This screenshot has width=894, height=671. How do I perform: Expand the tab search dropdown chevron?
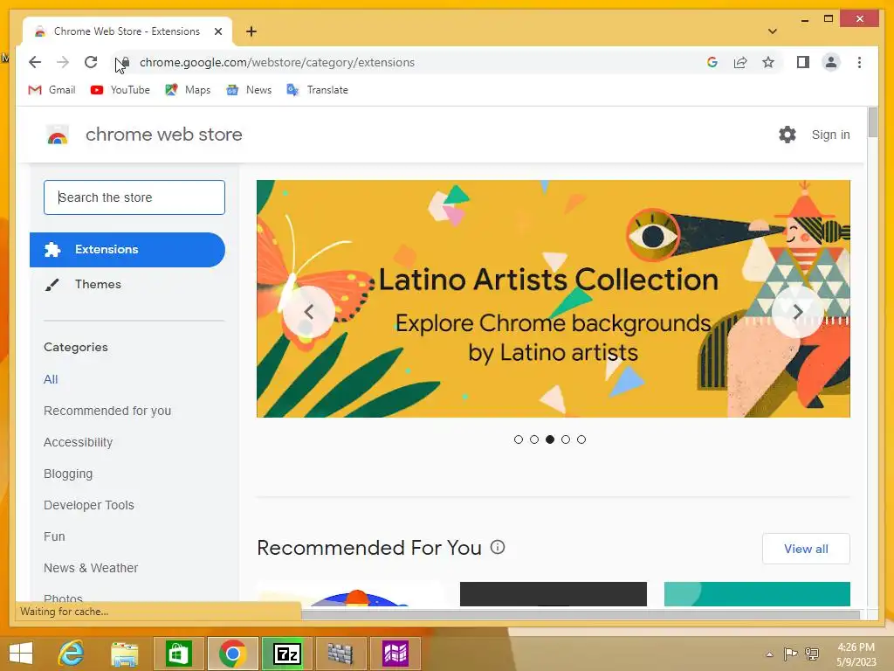[773, 31]
